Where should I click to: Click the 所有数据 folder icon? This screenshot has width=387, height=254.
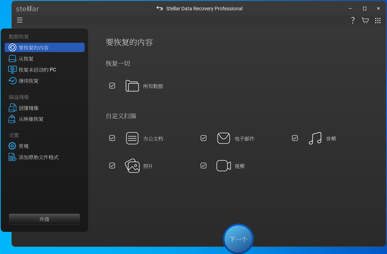(x=132, y=86)
